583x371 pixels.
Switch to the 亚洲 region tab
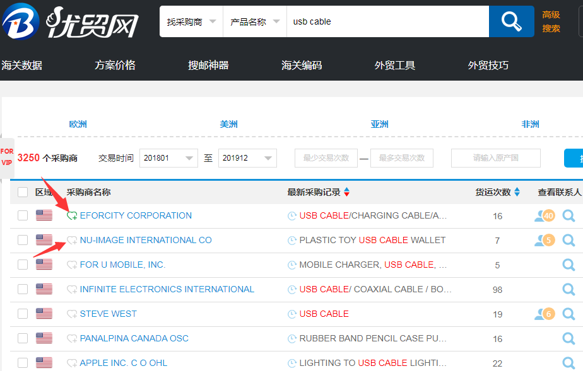tap(380, 124)
